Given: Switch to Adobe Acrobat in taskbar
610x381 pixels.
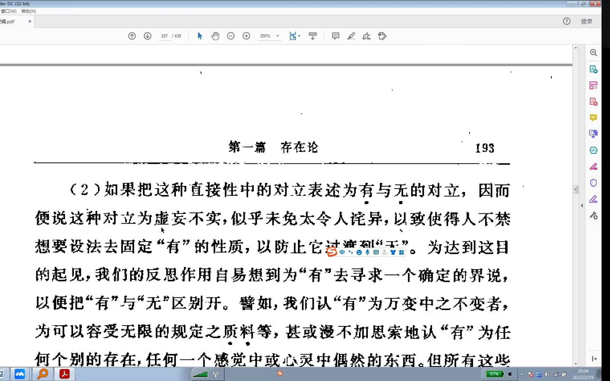Looking at the screenshot, I should click(x=65, y=374).
